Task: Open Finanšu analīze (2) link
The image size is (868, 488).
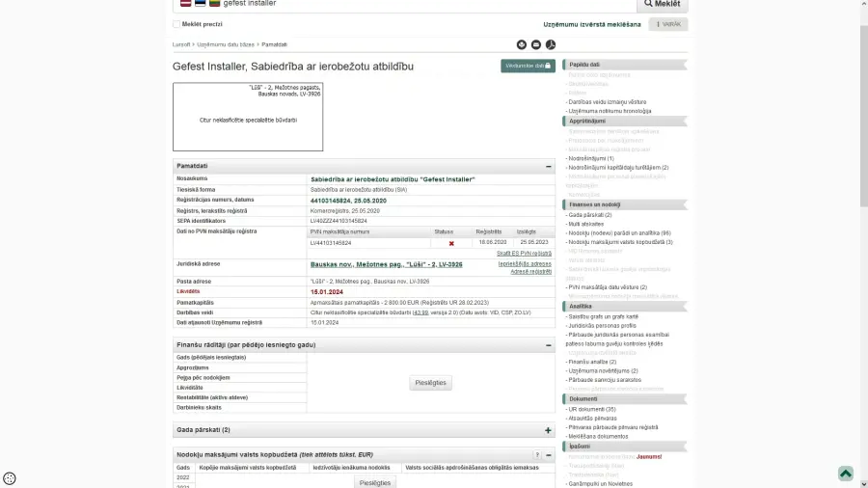Action: point(592,362)
